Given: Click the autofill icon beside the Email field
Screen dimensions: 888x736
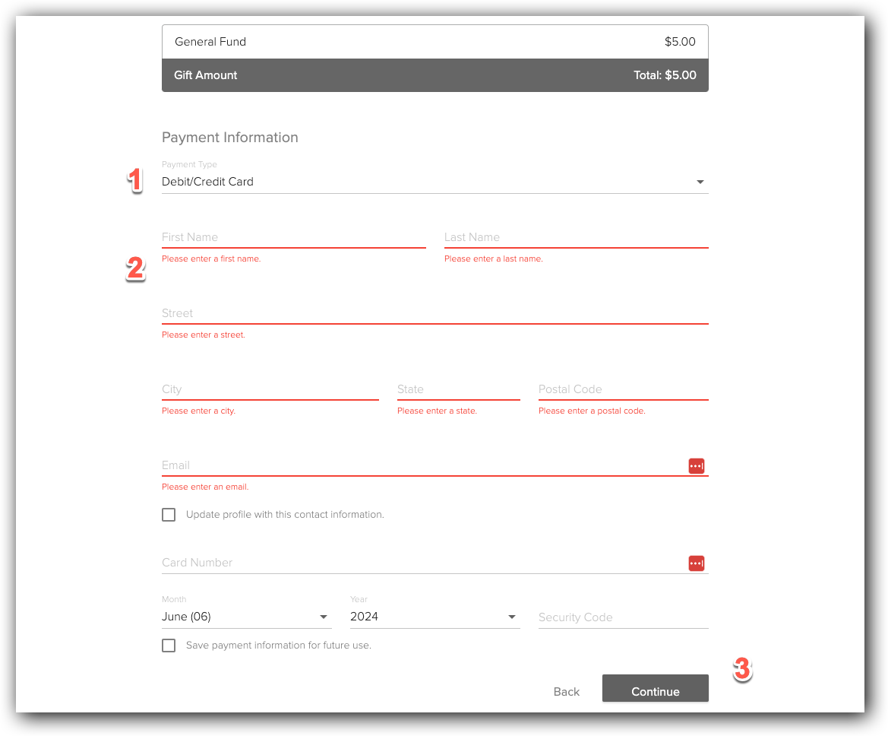Looking at the screenshot, I should 696,466.
